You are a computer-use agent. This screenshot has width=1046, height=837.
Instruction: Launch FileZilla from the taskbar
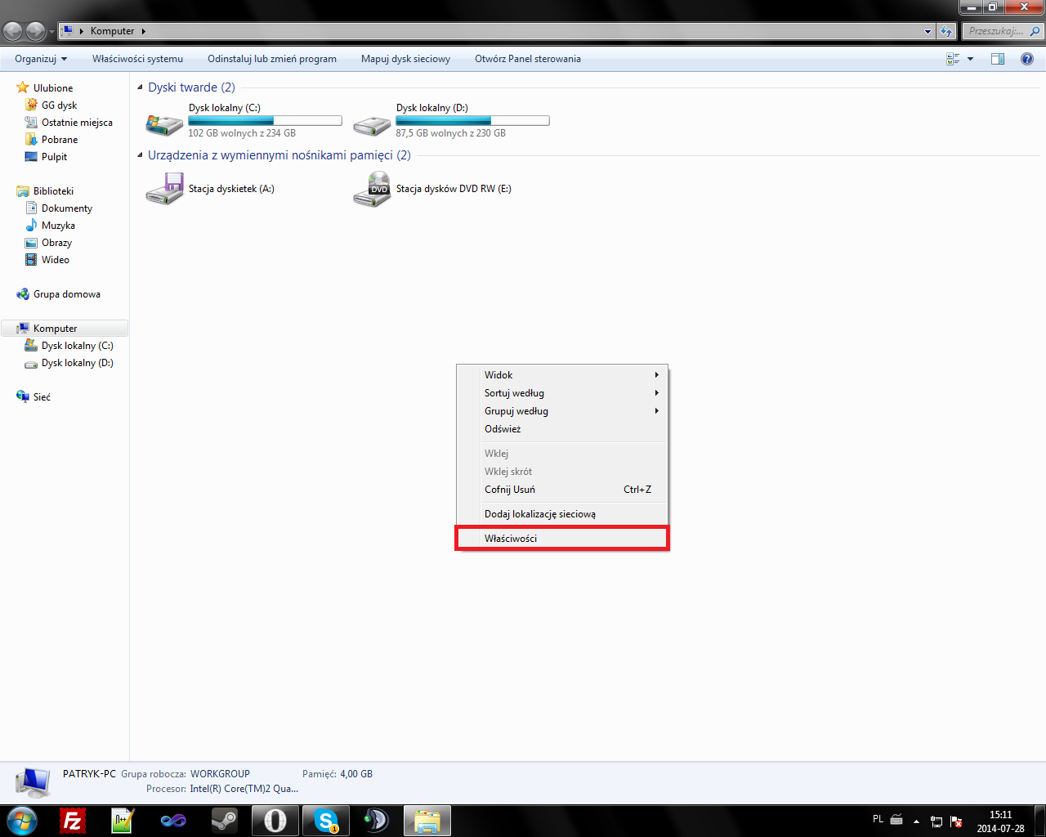click(x=73, y=821)
